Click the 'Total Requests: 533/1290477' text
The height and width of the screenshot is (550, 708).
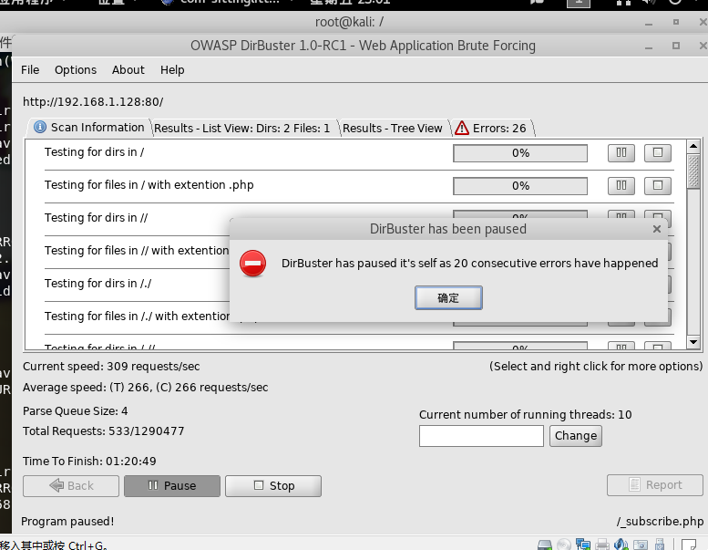tap(103, 431)
